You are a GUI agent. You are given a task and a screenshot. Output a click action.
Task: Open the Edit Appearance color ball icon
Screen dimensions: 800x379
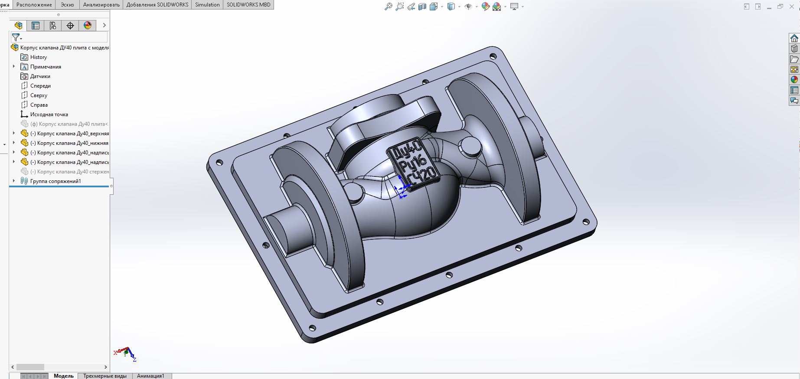coord(486,7)
